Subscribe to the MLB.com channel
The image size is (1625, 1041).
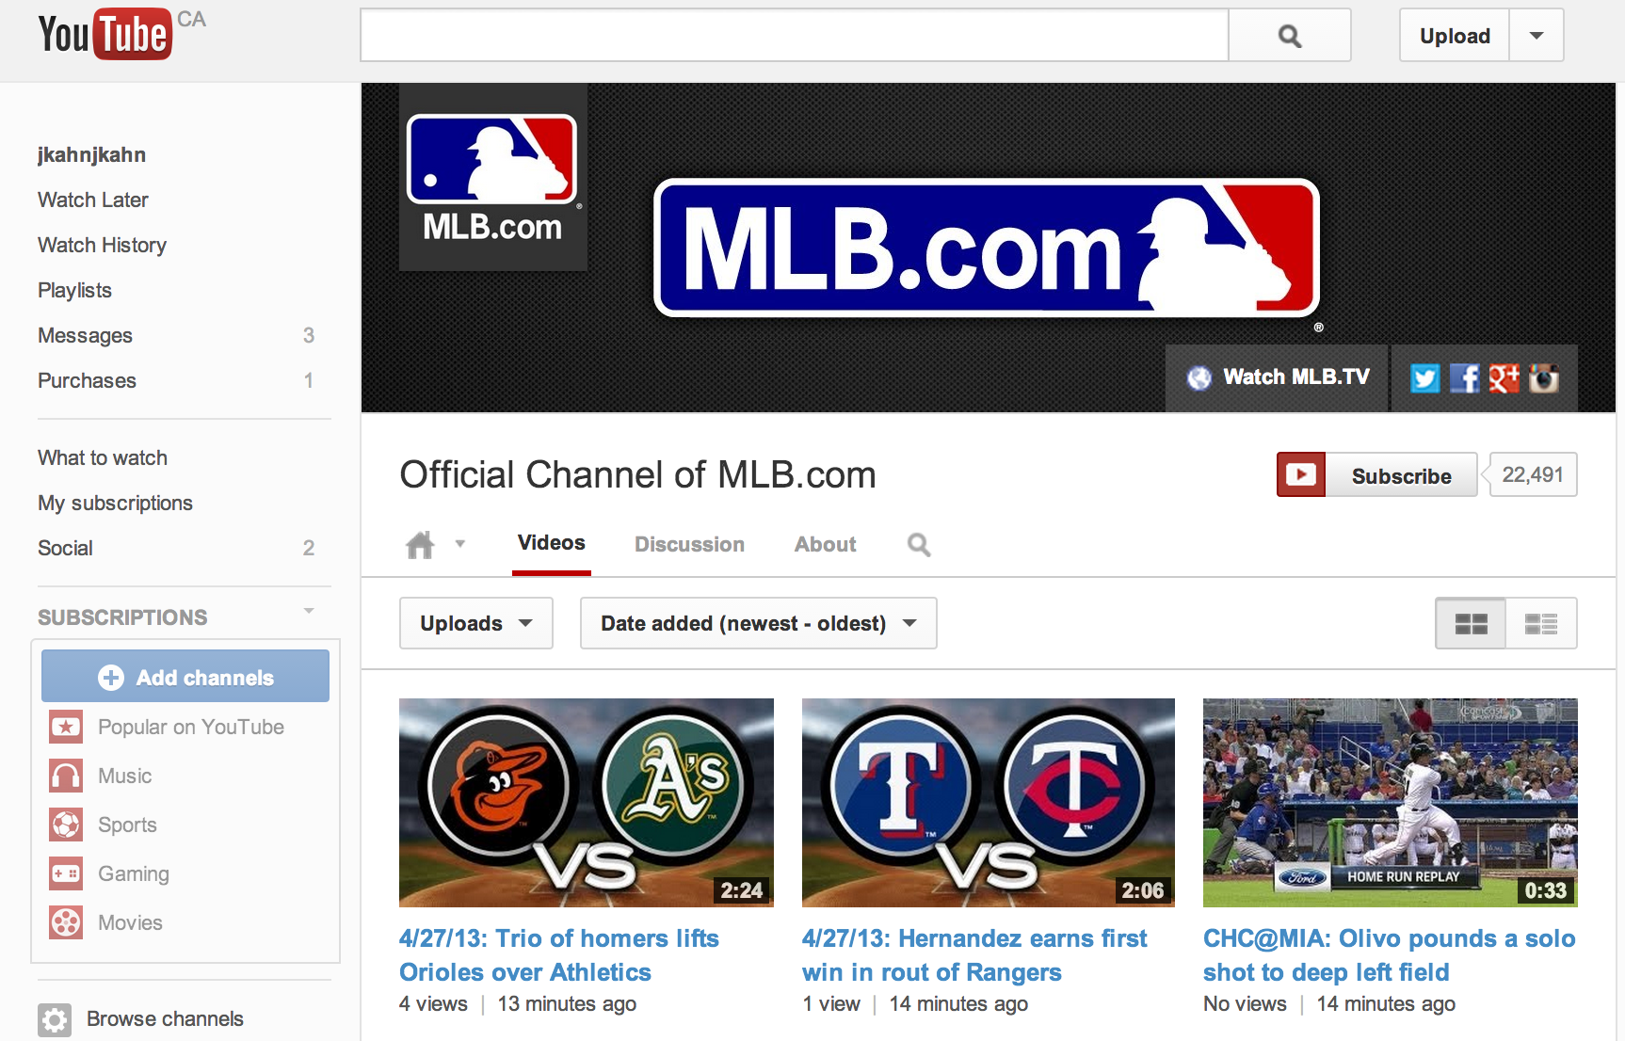(1402, 475)
